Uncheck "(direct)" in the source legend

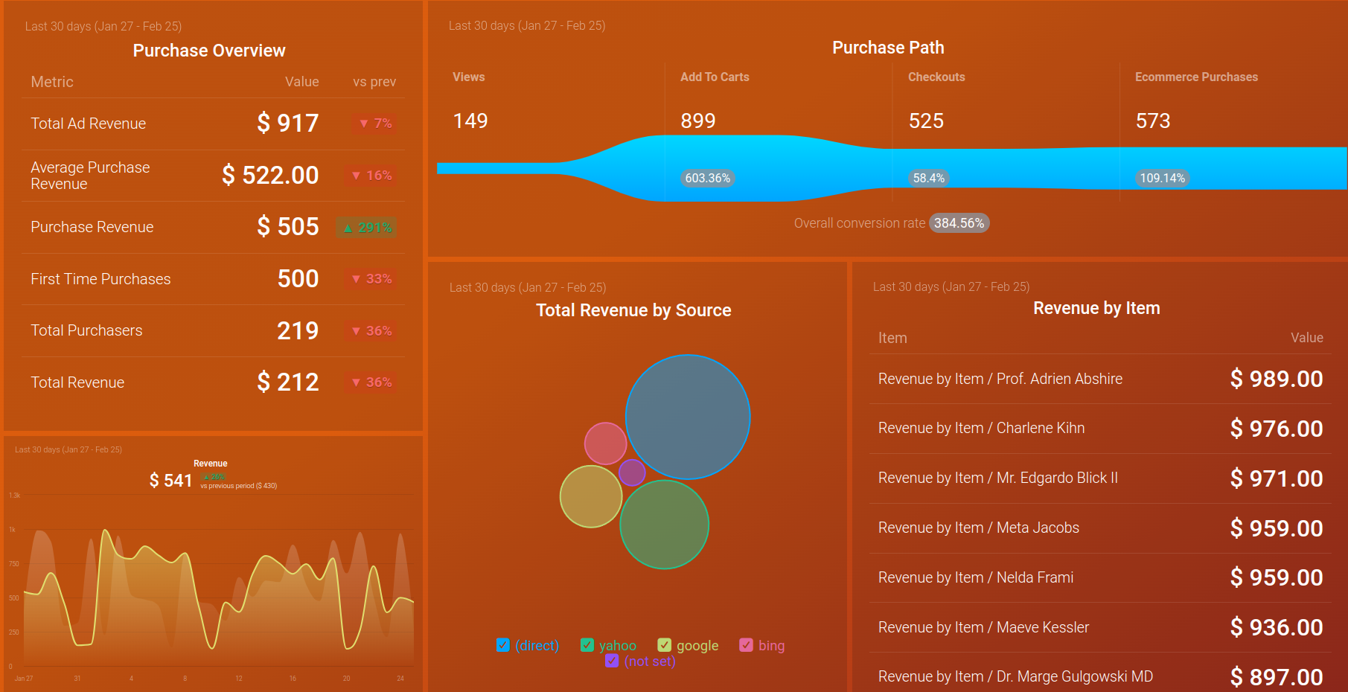point(502,645)
